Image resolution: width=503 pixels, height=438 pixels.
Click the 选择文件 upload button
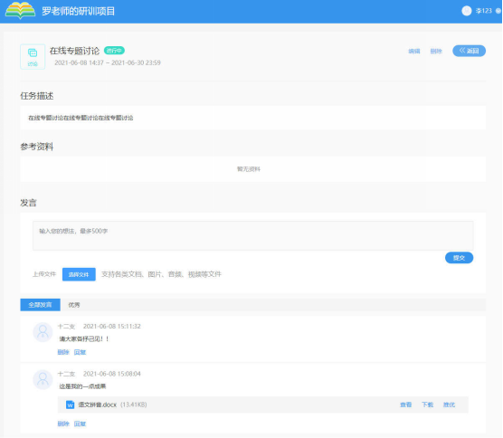tap(79, 274)
